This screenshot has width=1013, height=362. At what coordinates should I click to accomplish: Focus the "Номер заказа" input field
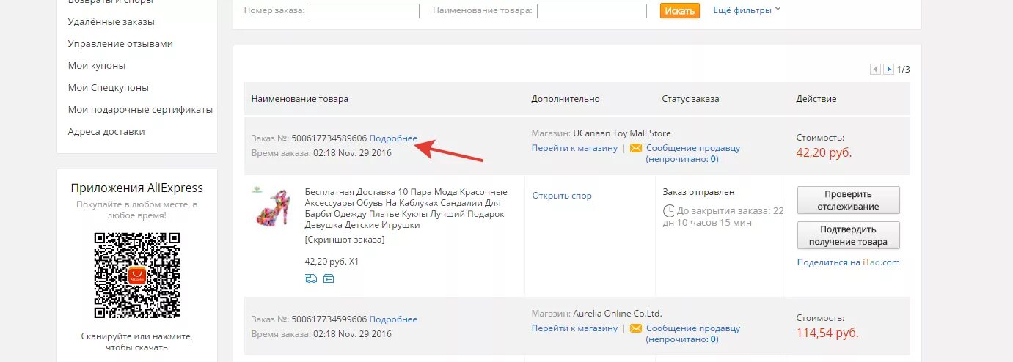365,11
